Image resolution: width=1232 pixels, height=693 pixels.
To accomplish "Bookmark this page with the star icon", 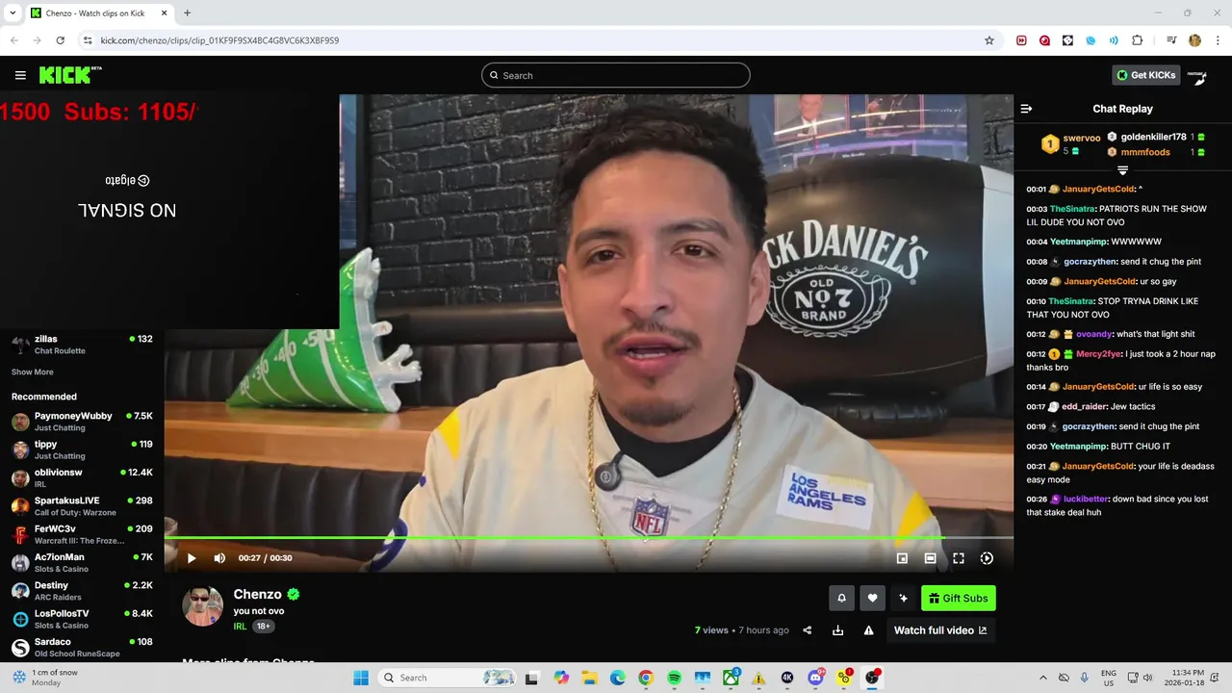I will point(988,40).
